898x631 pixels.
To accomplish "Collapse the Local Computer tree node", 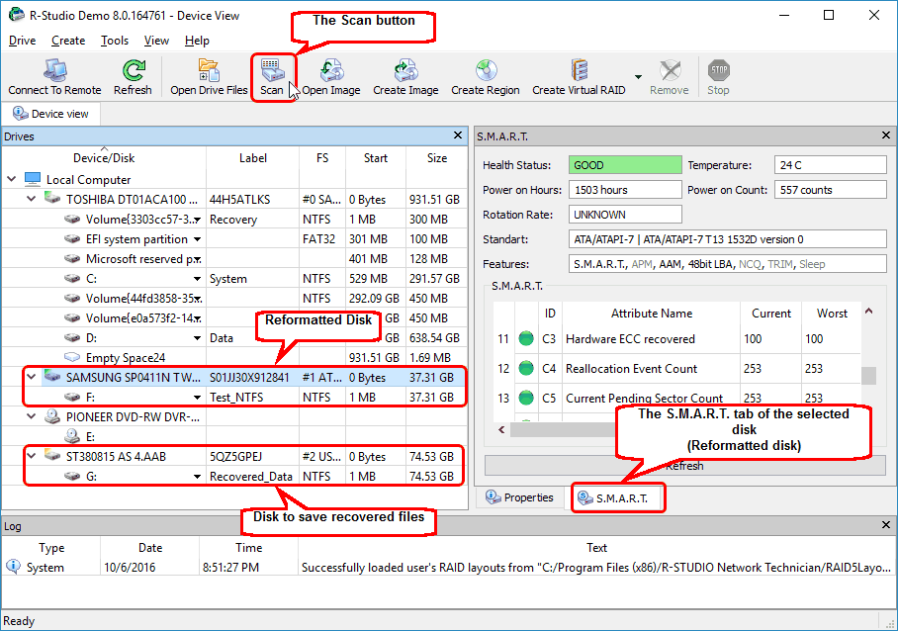I will (x=12, y=179).
